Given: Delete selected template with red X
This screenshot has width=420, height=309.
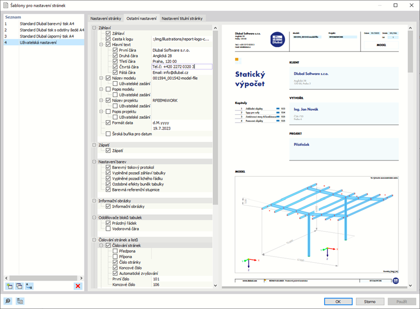Looking at the screenshot, I should tap(78, 286).
